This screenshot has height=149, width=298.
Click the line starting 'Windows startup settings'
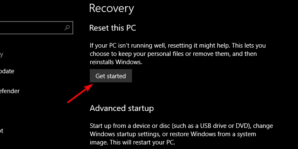click(173, 134)
